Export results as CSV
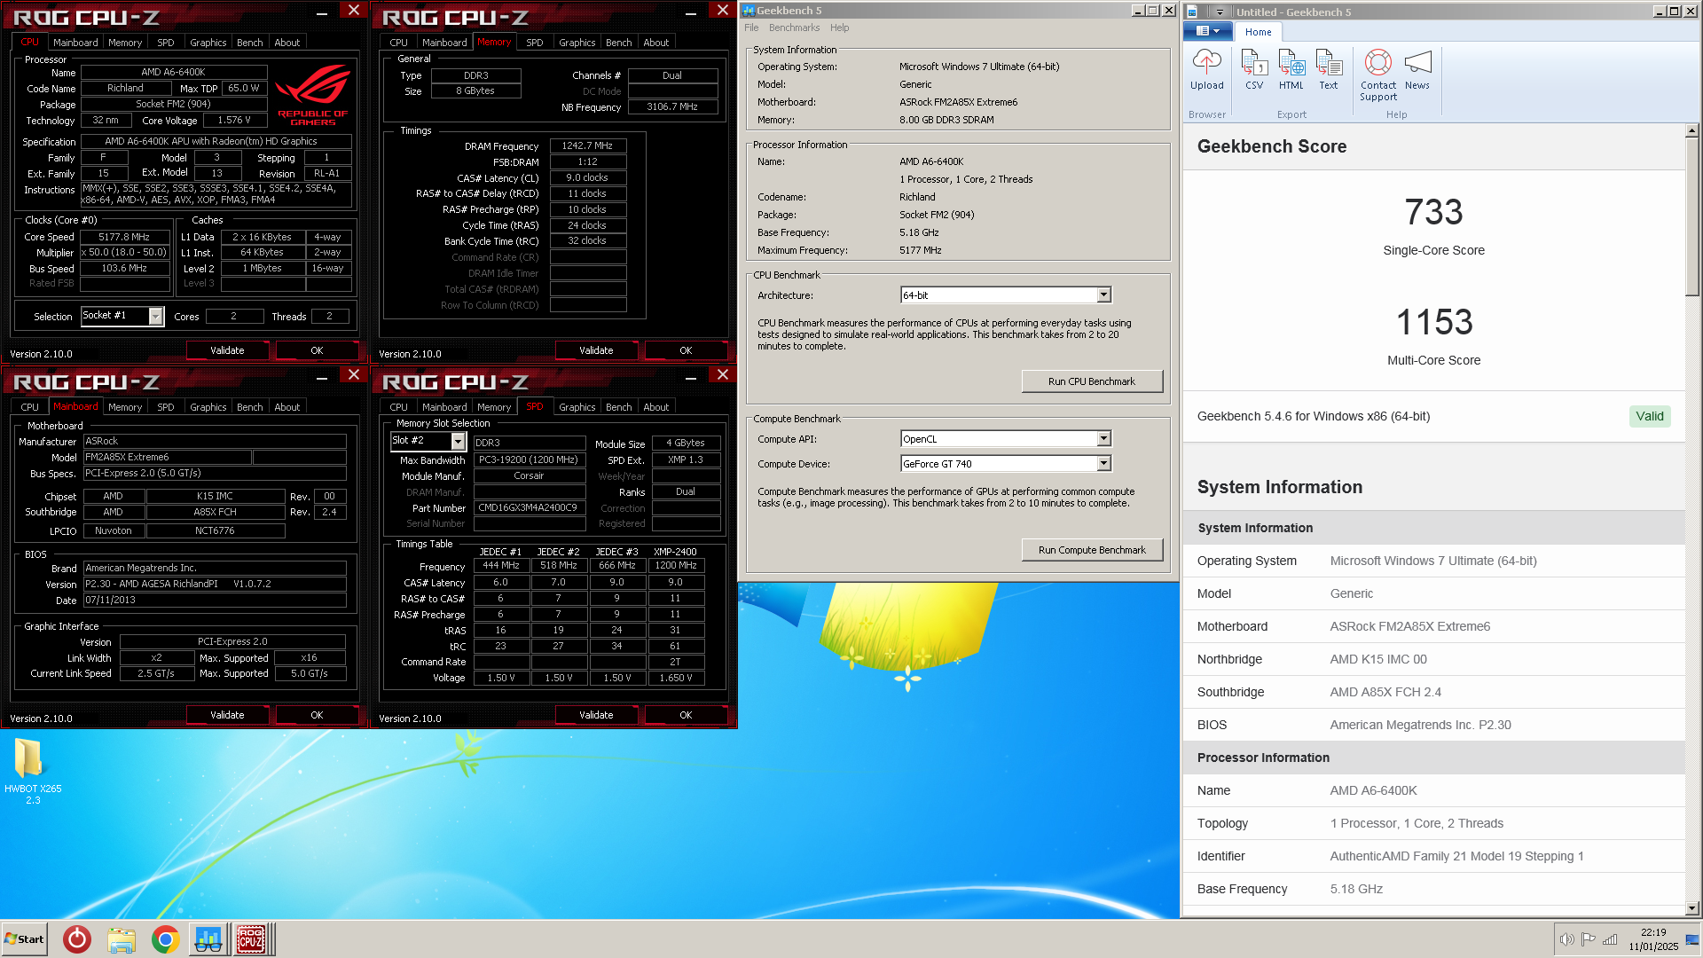 point(1254,70)
